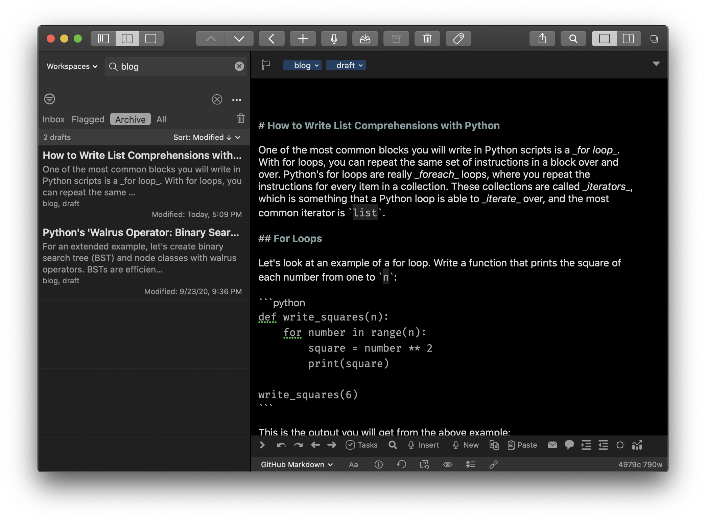This screenshot has height=522, width=706.
Task: Click the overlapping windows icon at the top right
Action: click(654, 39)
